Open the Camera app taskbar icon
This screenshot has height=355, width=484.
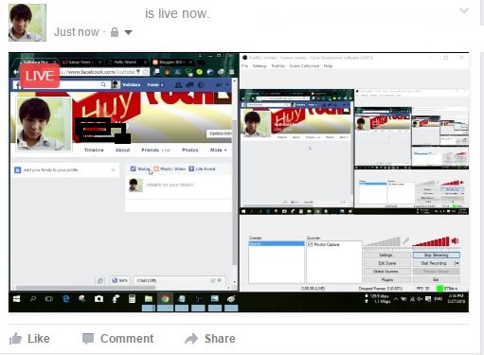pos(99,299)
